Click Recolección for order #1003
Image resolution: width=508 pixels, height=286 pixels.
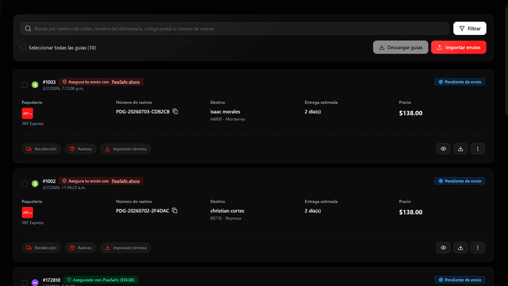[41, 149]
